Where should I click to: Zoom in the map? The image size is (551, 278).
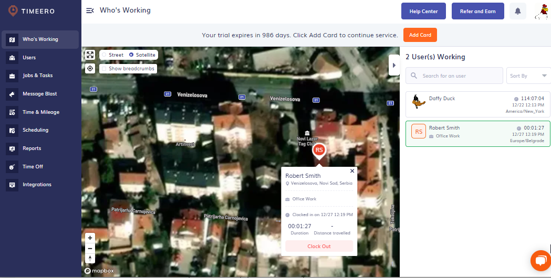click(90, 238)
